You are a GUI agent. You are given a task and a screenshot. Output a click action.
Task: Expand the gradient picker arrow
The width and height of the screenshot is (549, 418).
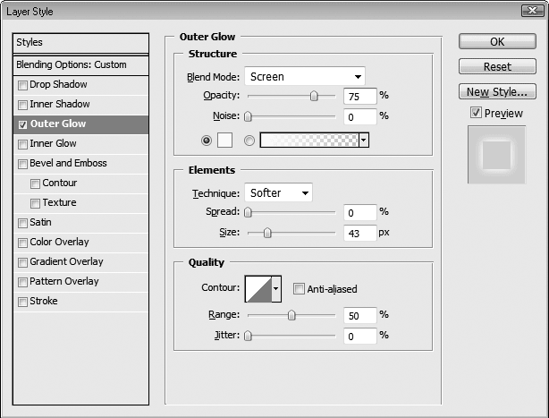click(x=364, y=141)
